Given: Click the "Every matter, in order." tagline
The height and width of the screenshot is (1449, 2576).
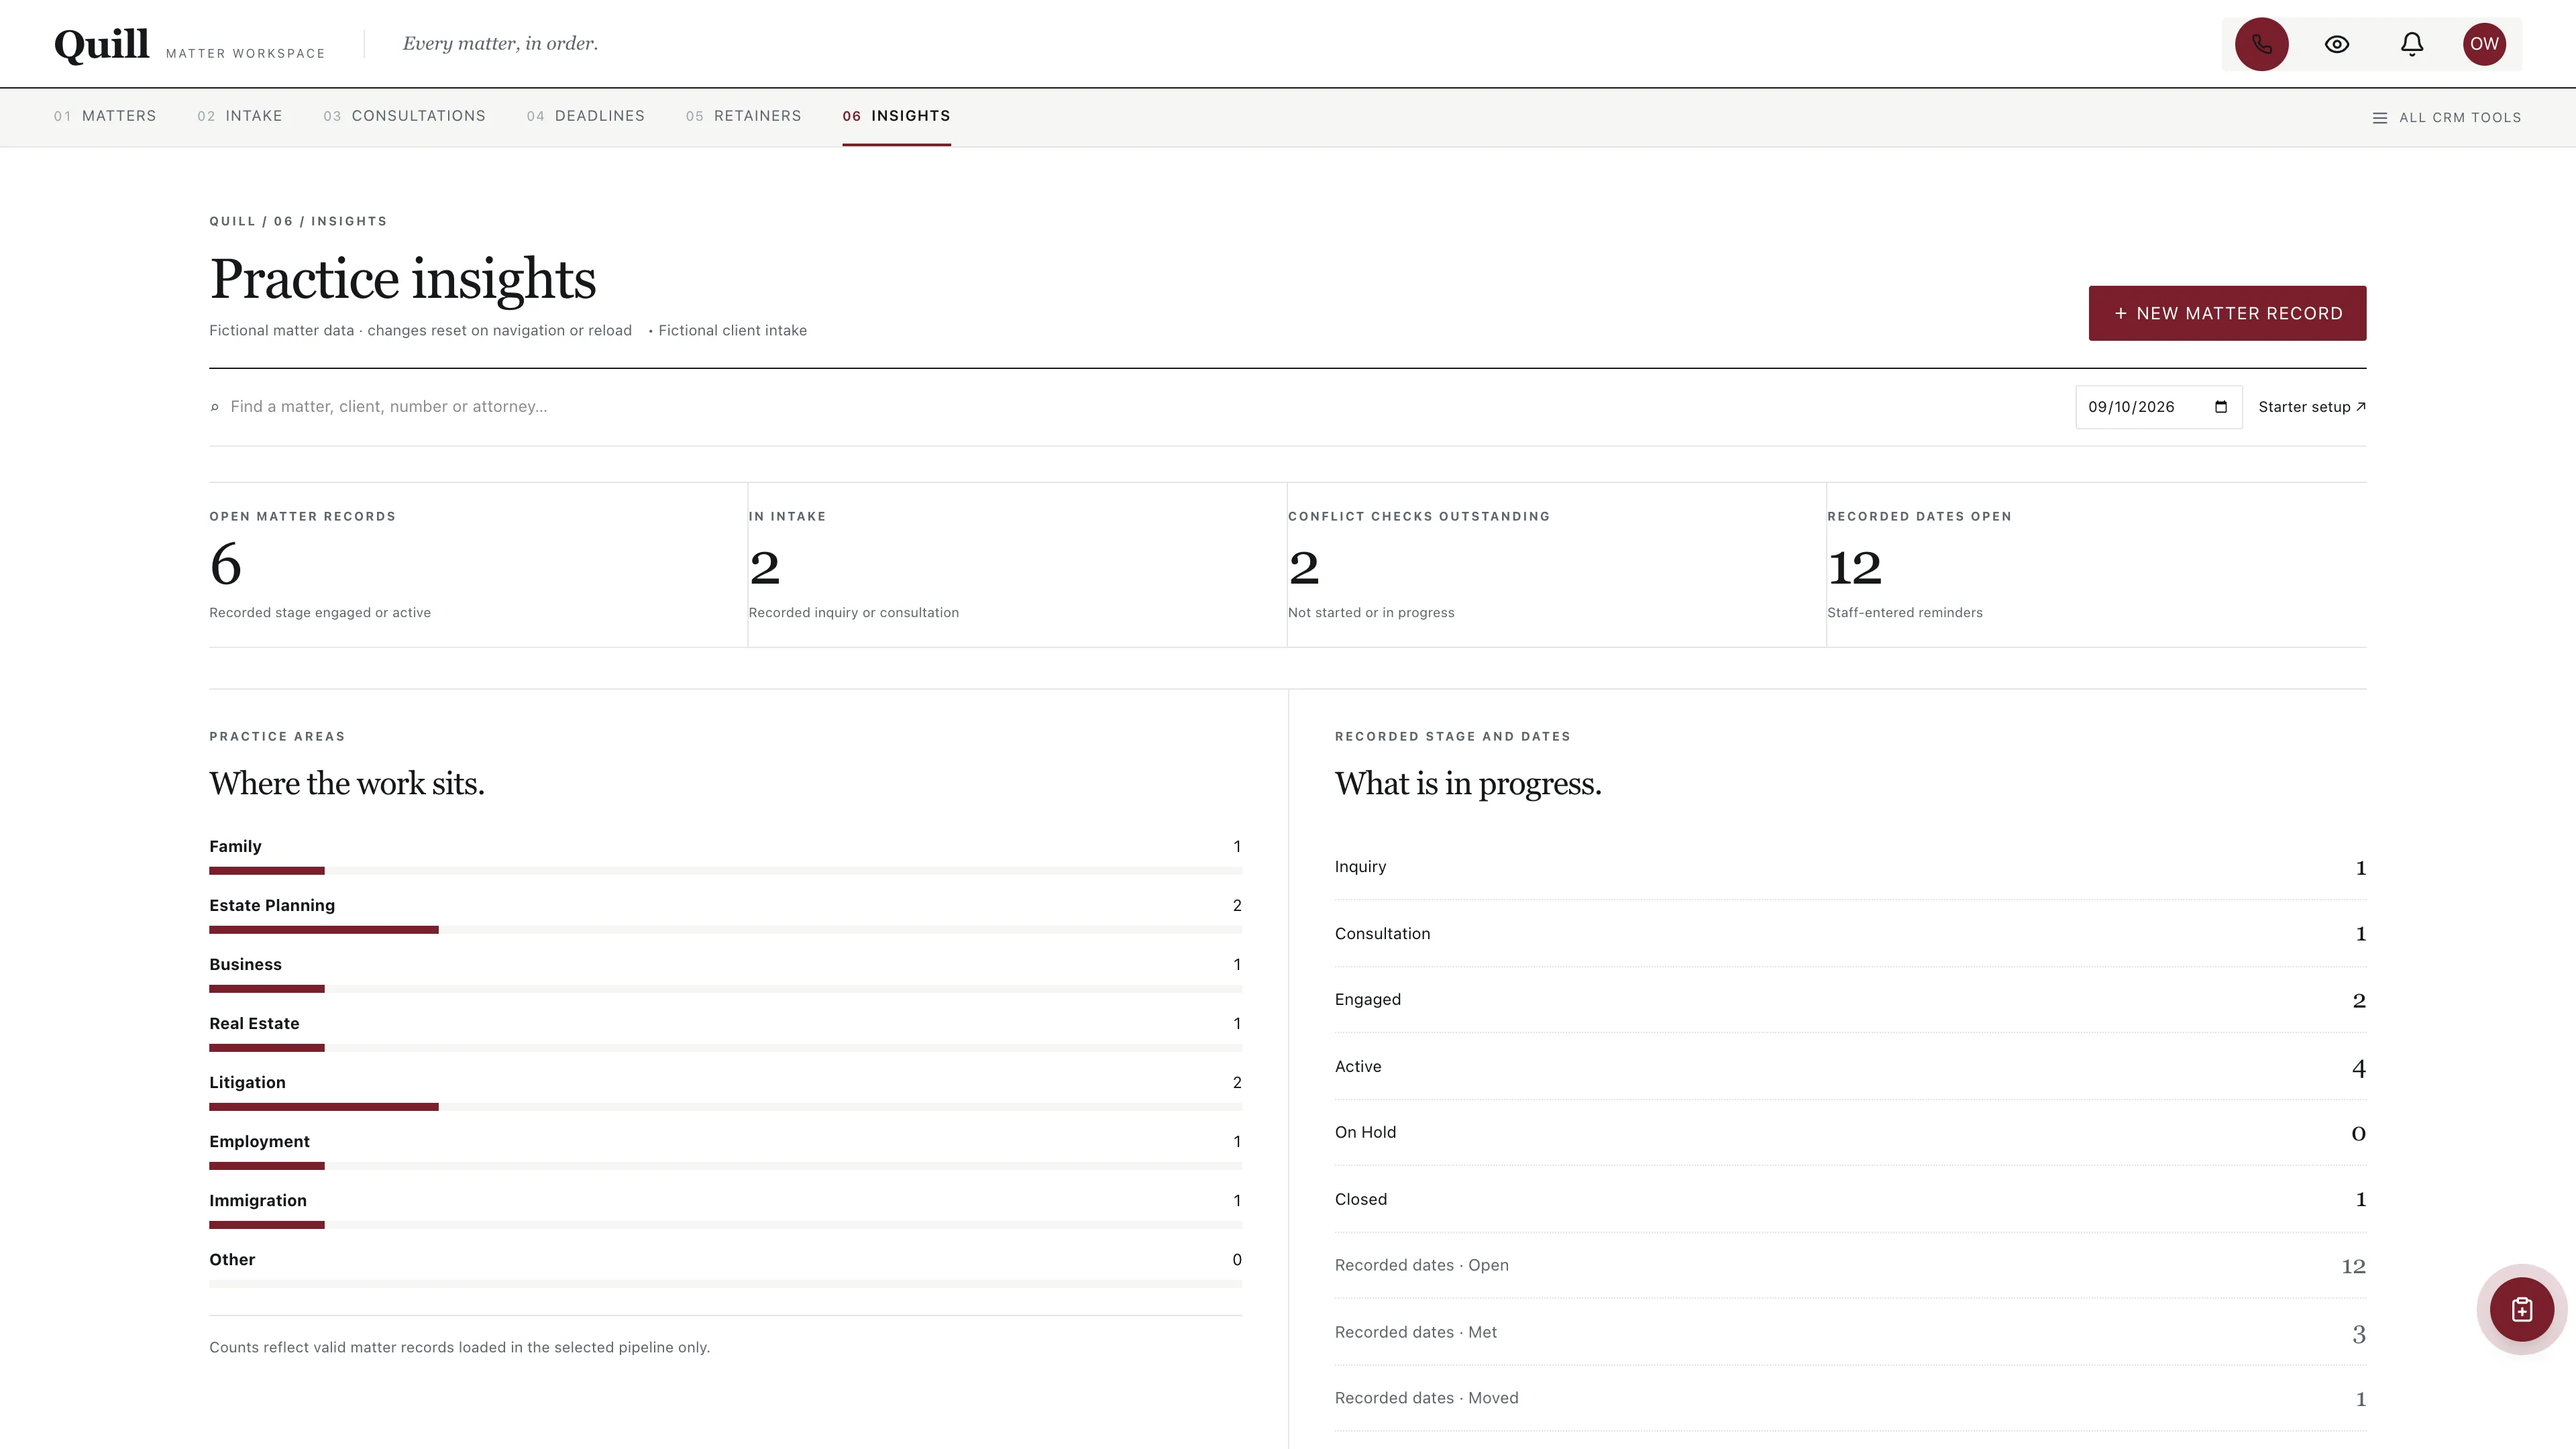Looking at the screenshot, I should coord(500,44).
